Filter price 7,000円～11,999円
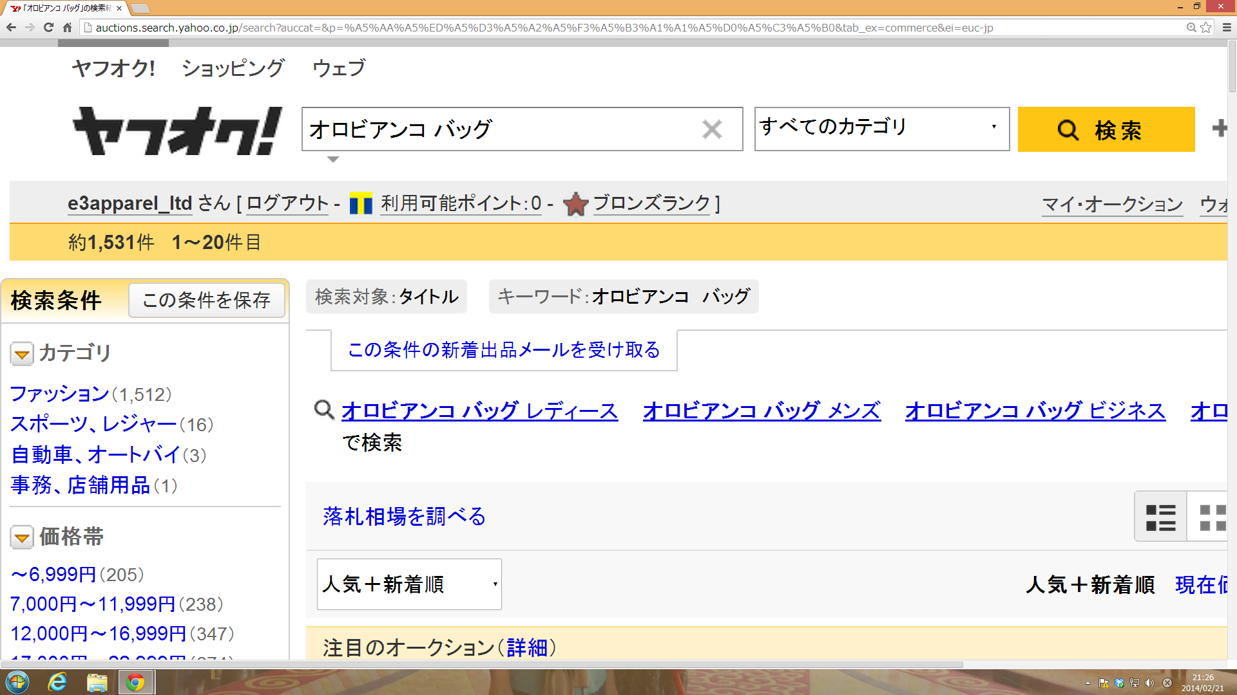Screen dimensions: 1237x695 (93, 604)
